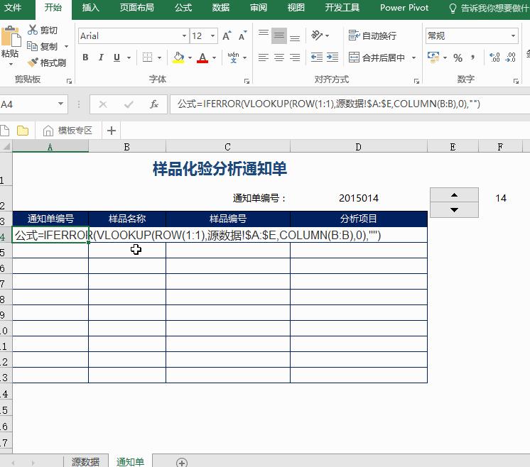Toggle 自动换行 wrap text
The height and width of the screenshot is (467, 530).
(x=372, y=35)
